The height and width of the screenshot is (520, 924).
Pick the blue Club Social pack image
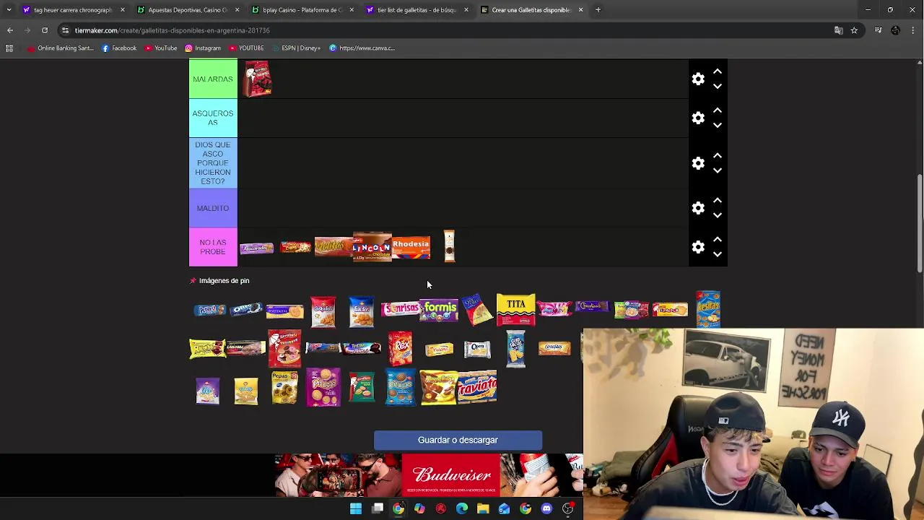515,348
